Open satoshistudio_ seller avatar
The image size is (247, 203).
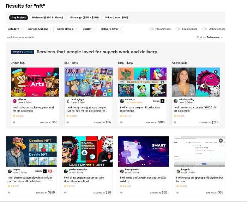175,101
